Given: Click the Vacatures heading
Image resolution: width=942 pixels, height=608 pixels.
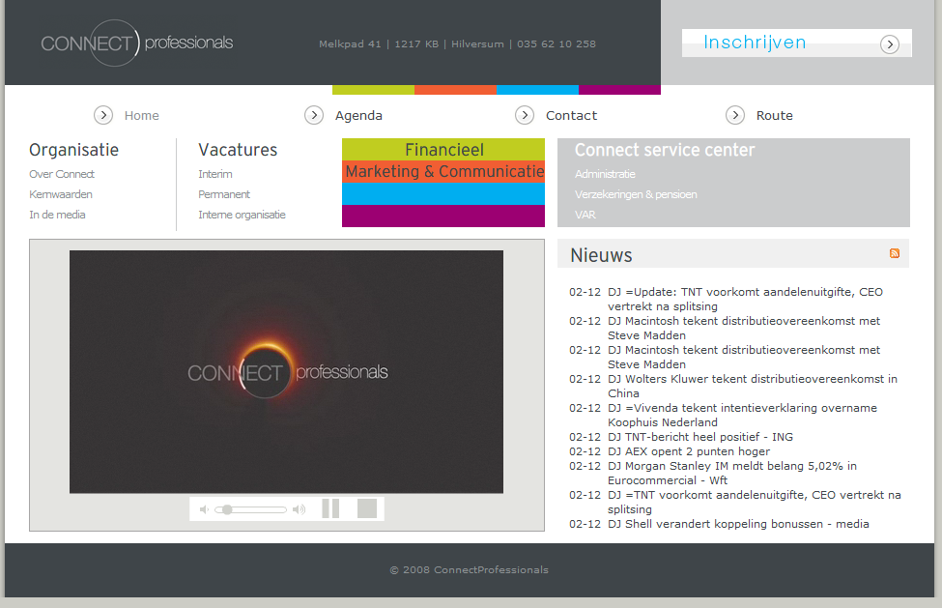Looking at the screenshot, I should point(238,150).
